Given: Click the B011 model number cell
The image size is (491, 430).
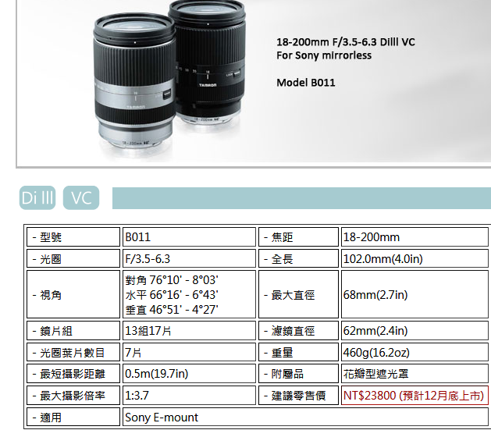Looking at the screenshot, I should tap(189, 237).
